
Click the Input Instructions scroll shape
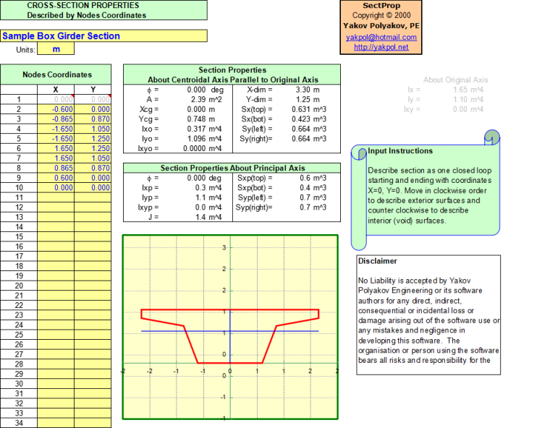coord(427,192)
